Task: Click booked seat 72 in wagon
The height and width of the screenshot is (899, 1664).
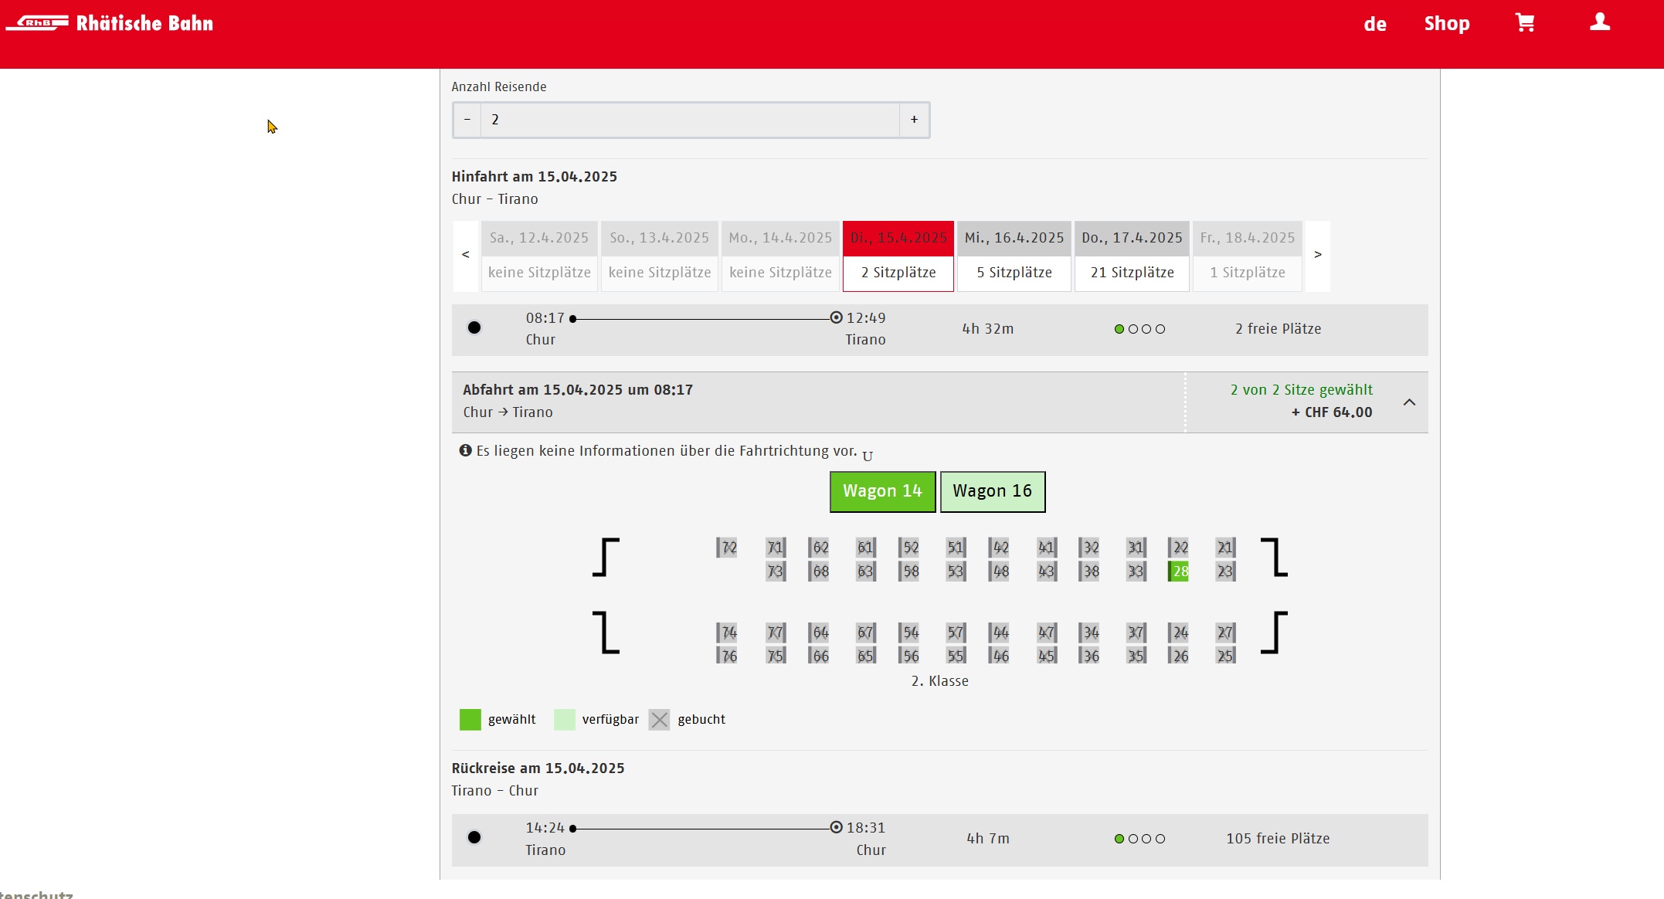Action: point(727,548)
